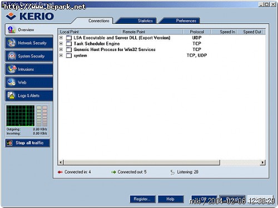
Task: Click the Stop all traffic icon
Action: pyautogui.click(x=9, y=143)
